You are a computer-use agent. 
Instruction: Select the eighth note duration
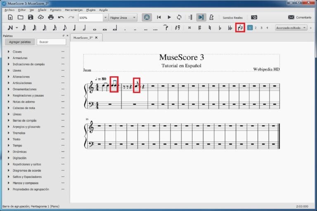click(65, 28)
